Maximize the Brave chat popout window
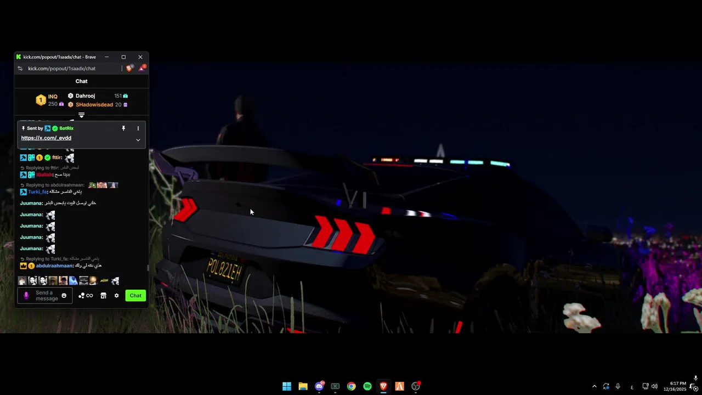This screenshot has height=395, width=702. tap(123, 57)
